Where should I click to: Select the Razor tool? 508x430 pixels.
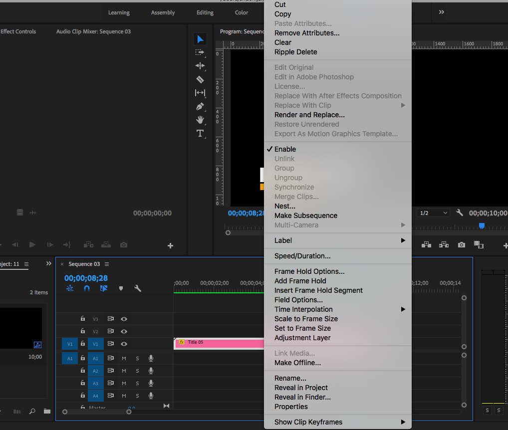[200, 79]
